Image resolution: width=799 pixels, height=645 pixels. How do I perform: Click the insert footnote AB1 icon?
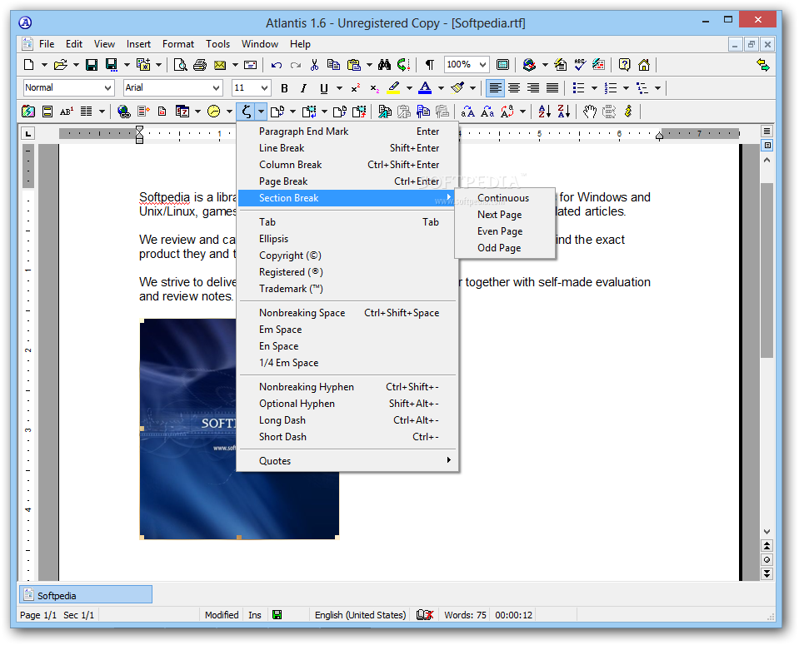coord(67,111)
